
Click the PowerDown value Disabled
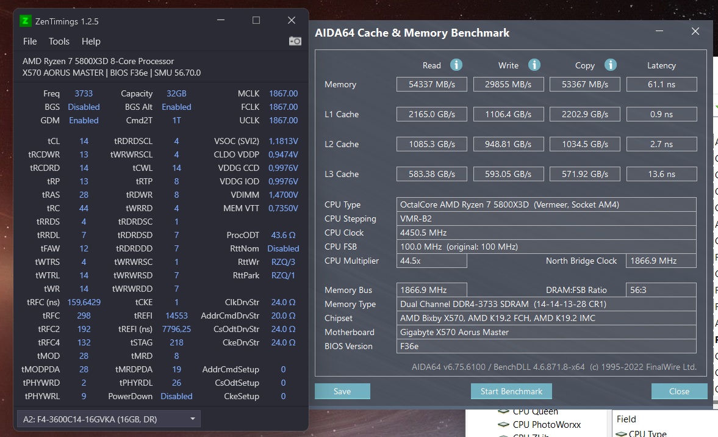point(176,396)
